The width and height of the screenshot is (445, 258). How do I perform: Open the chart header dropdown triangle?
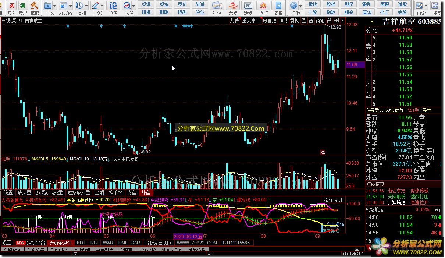[343, 21]
